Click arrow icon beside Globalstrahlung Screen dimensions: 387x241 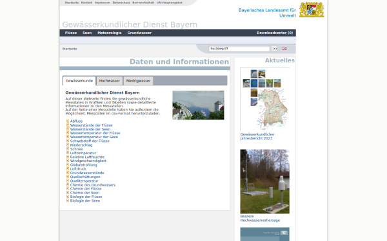point(67,165)
